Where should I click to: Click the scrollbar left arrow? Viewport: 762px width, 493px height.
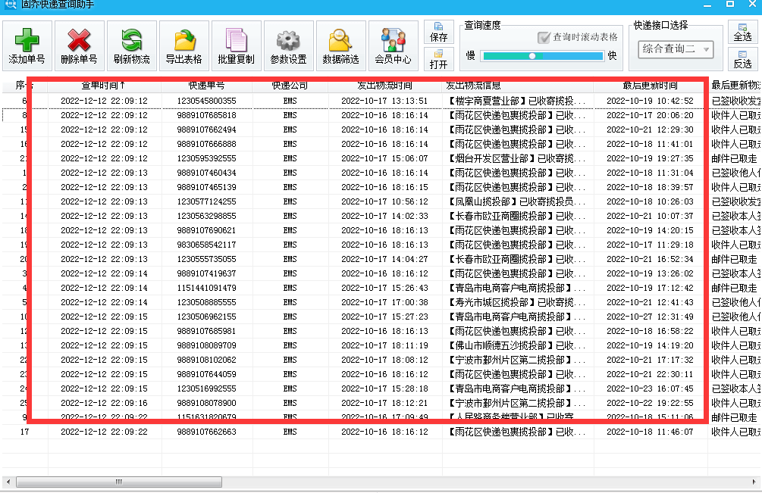pos(8,482)
